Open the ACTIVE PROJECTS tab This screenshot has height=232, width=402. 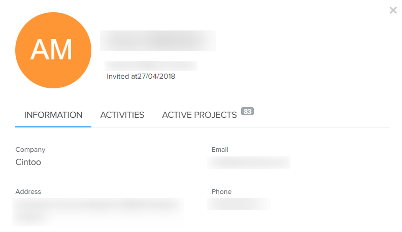pos(199,115)
